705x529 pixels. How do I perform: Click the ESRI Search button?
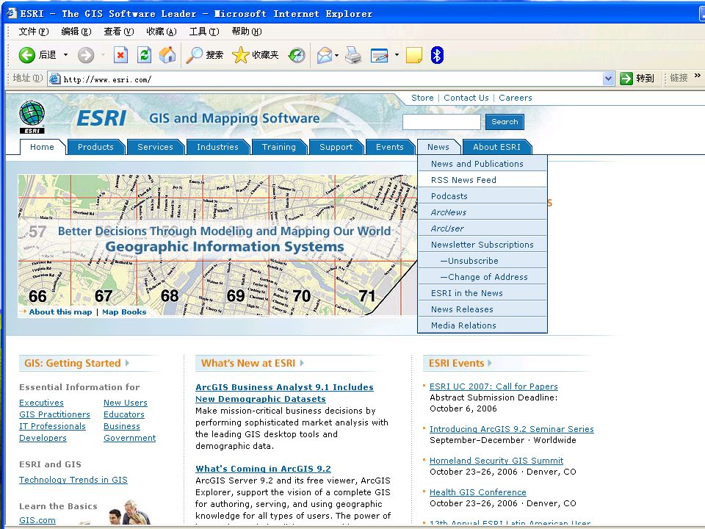505,122
